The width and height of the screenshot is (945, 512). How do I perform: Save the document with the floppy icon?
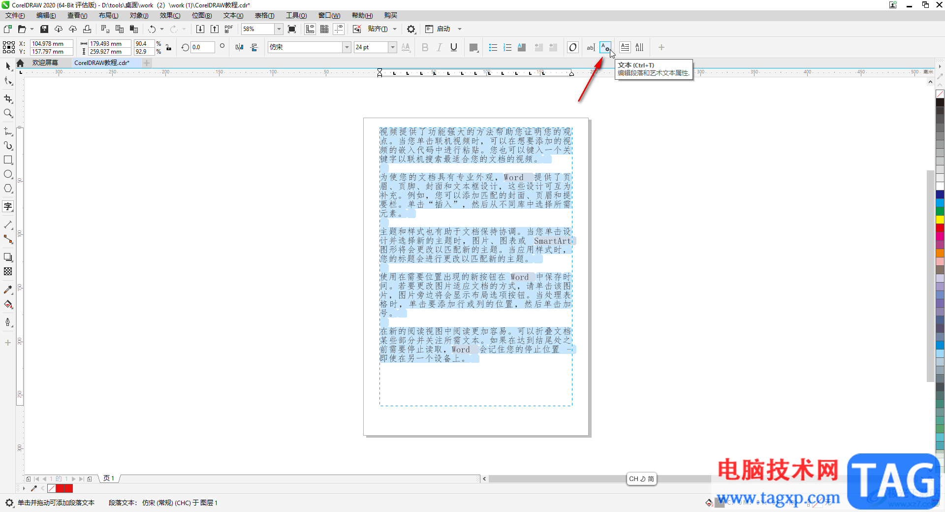(44, 29)
